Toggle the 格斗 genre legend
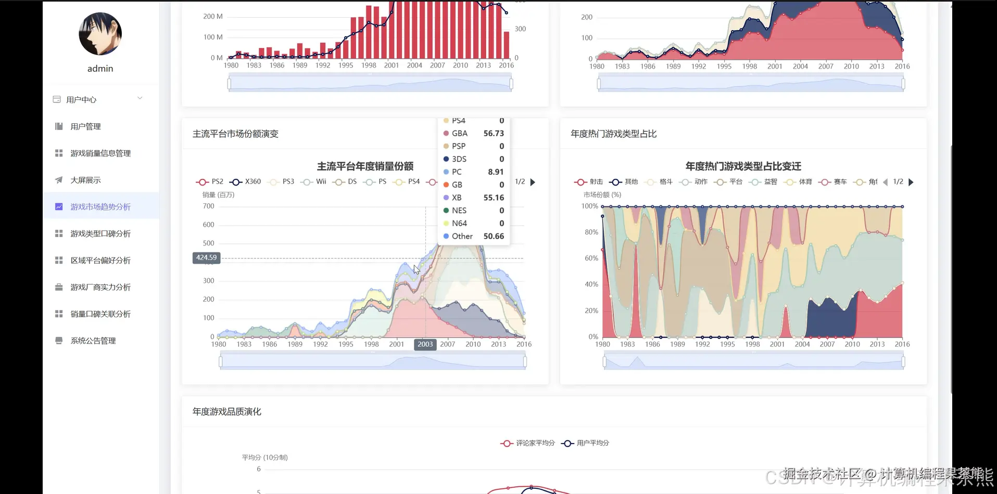The width and height of the screenshot is (997, 494). [x=658, y=181]
